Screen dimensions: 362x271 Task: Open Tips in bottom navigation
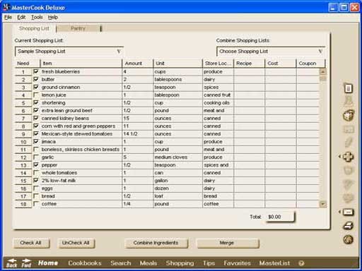[x=209, y=263]
